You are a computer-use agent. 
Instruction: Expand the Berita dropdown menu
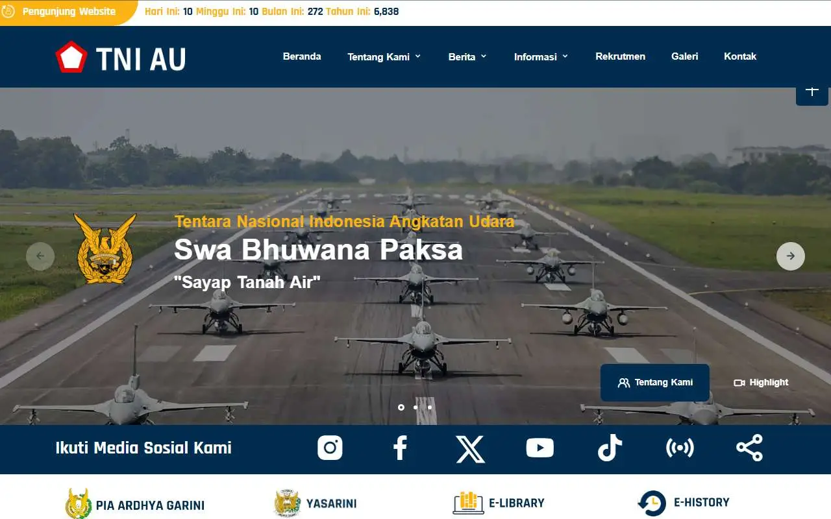click(x=467, y=56)
